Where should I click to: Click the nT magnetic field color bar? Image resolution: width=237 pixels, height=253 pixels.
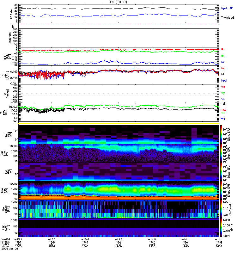point(222,228)
